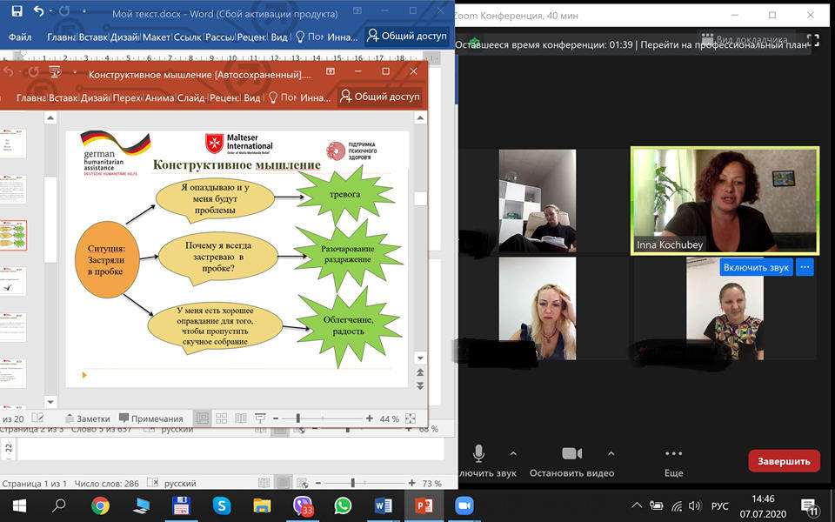The height and width of the screenshot is (522, 835).
Task: Open the Макет tab in Word
Action: point(156,37)
